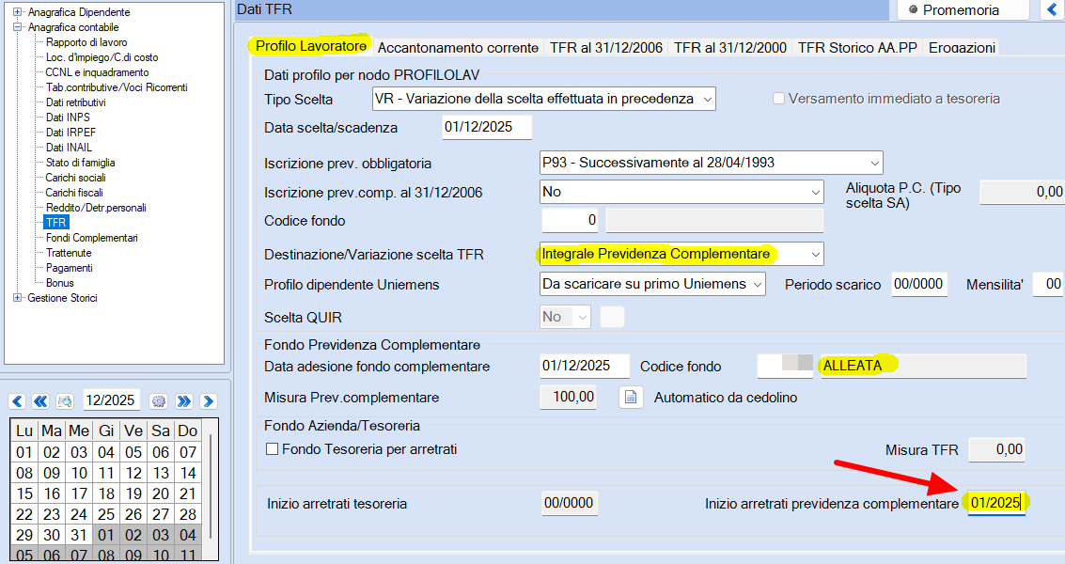Select the TFR tree item

[55, 222]
